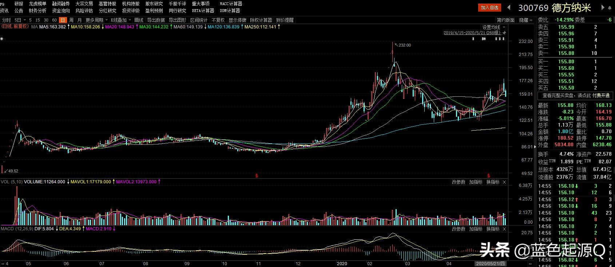Switch to 5-minute period
The height and width of the screenshot is (267, 615).
pyautogui.click(x=31, y=20)
